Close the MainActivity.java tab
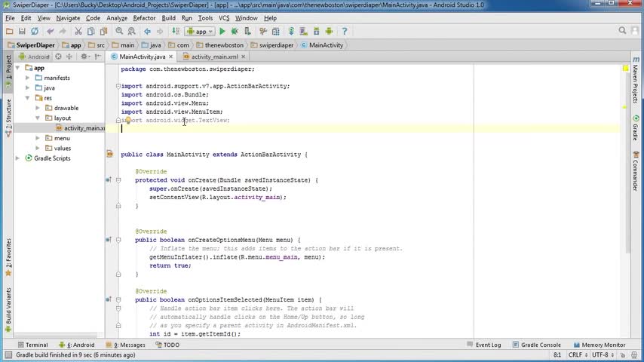Viewport: 644px width, 362px height. click(x=171, y=57)
